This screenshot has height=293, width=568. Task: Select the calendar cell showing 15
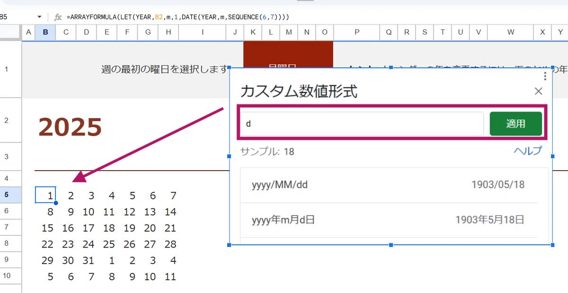[x=46, y=228]
